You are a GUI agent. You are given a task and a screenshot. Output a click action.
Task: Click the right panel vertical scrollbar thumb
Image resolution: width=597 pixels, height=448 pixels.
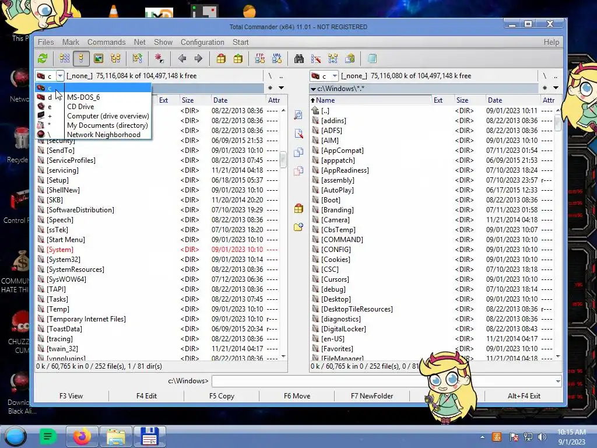click(x=558, y=124)
